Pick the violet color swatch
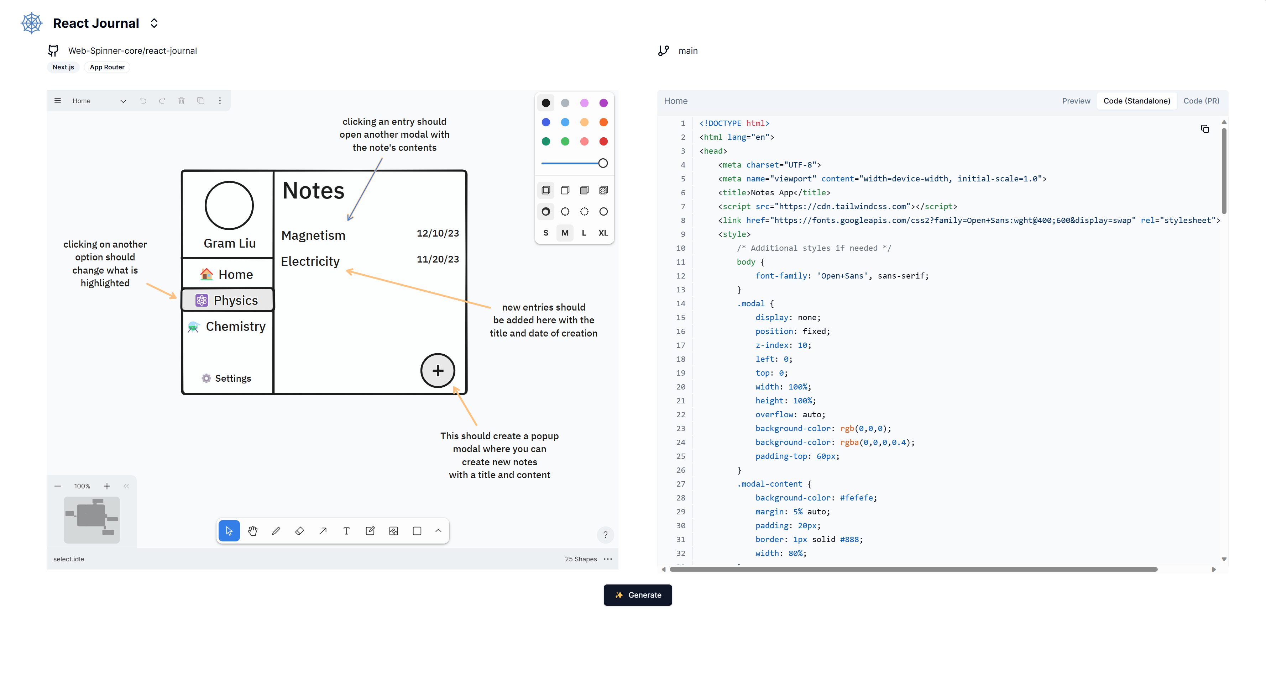 tap(603, 103)
